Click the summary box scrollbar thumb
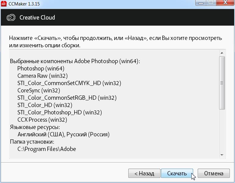Viewport: 235px width, 183px height. pos(222,82)
